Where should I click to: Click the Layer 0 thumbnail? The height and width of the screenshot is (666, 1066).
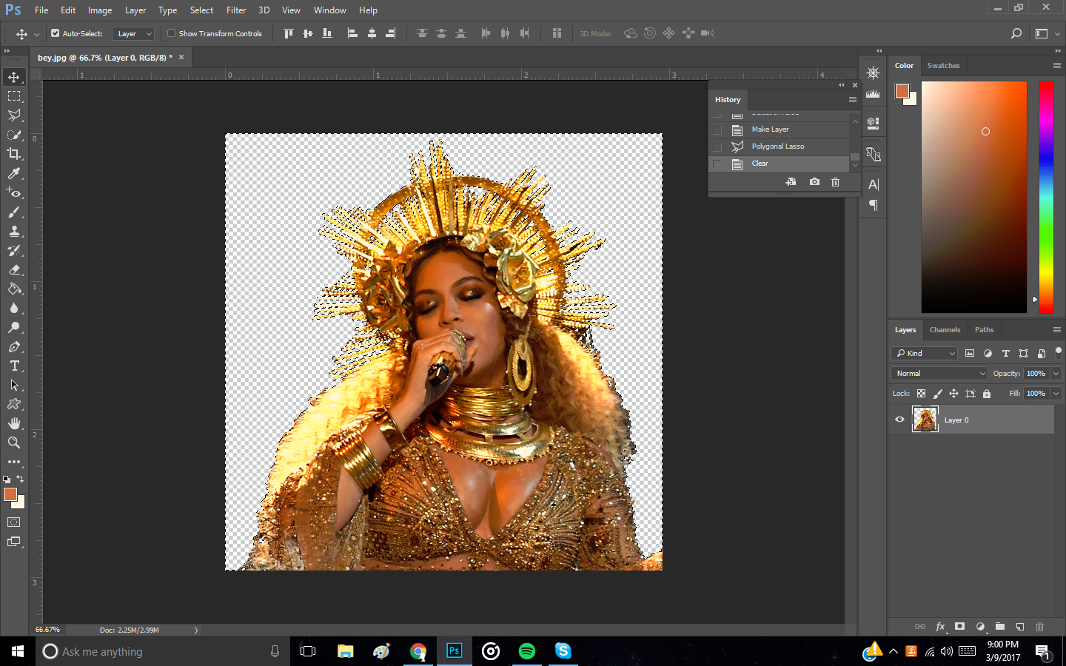925,420
